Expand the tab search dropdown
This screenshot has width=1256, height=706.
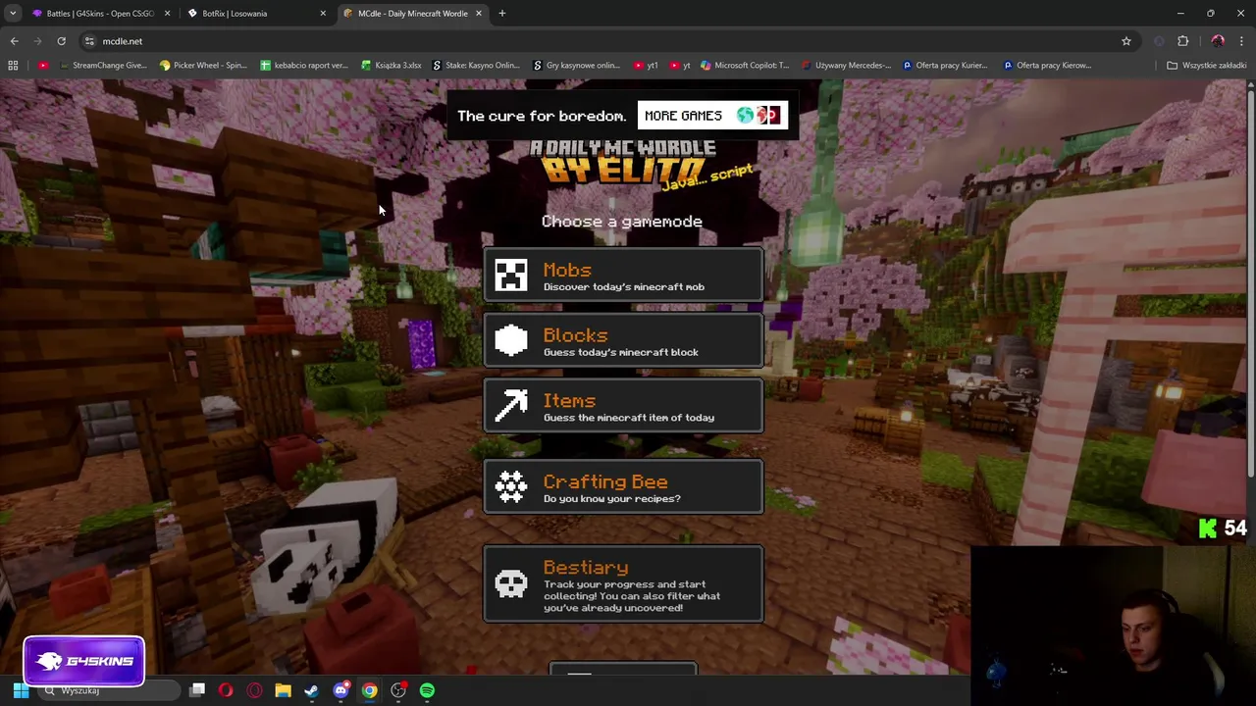tap(13, 14)
